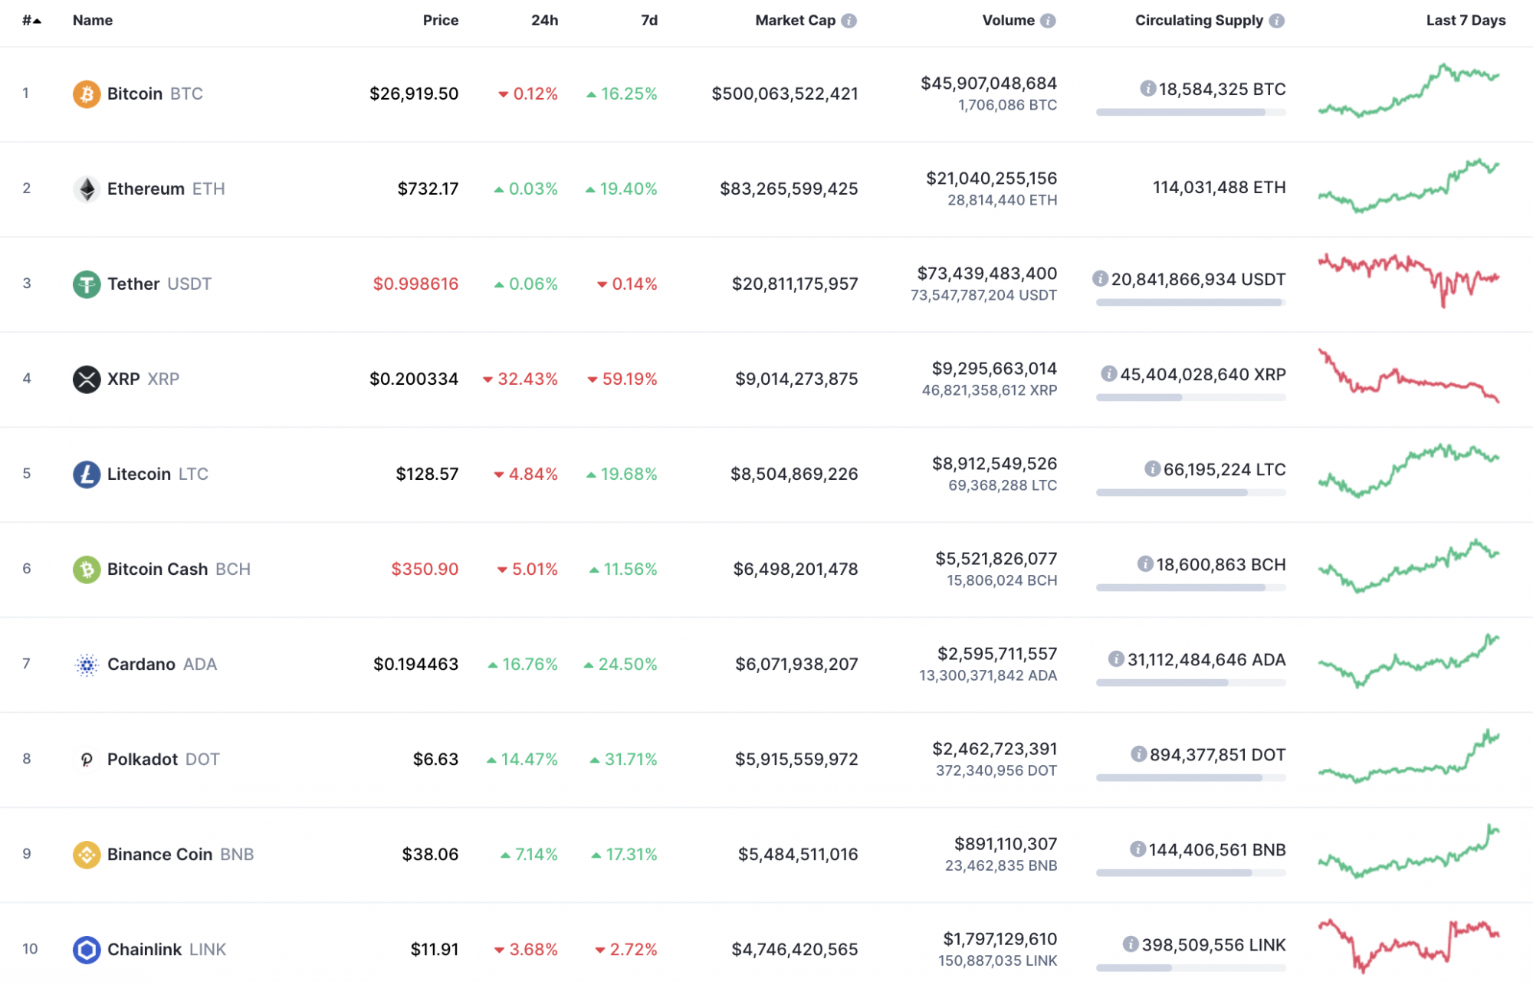Open the XRP coin name link

coord(143,379)
